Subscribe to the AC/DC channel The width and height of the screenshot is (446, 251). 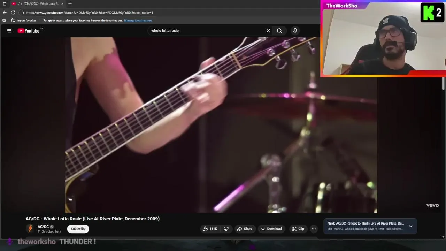(x=78, y=229)
